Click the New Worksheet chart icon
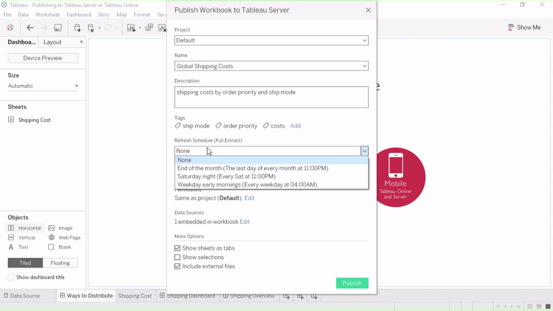 [x=132, y=28]
